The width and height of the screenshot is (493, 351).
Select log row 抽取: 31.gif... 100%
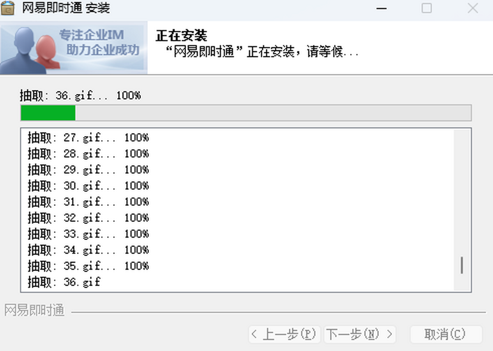click(88, 202)
